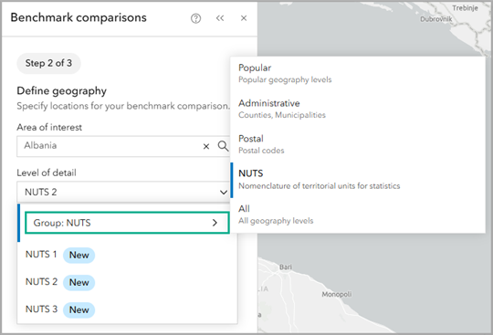493x335 pixels.
Task: Click the Monopoli label on the map
Action: click(x=337, y=295)
